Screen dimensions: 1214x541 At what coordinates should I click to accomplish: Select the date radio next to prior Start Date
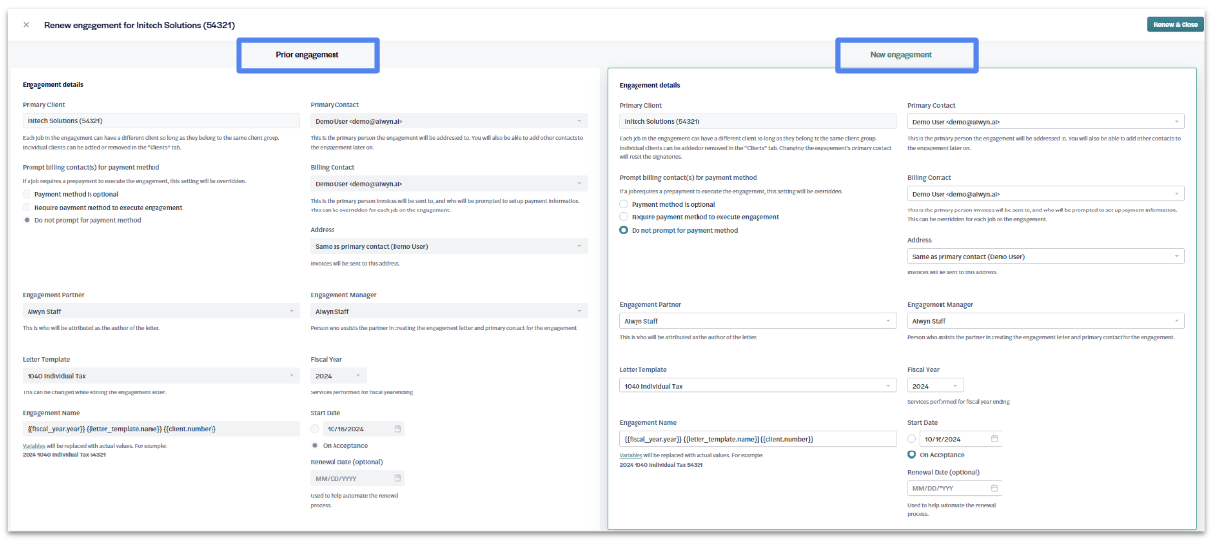315,429
